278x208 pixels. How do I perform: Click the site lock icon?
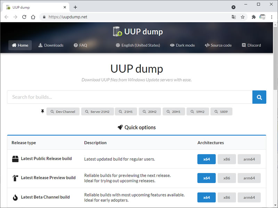[x=44, y=17]
